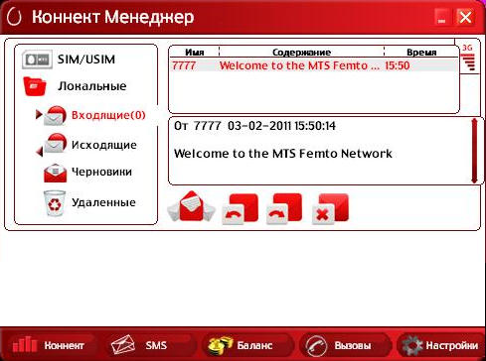Click the MTS egg logo in title bar
This screenshot has width=486, height=361.
tap(14, 16)
